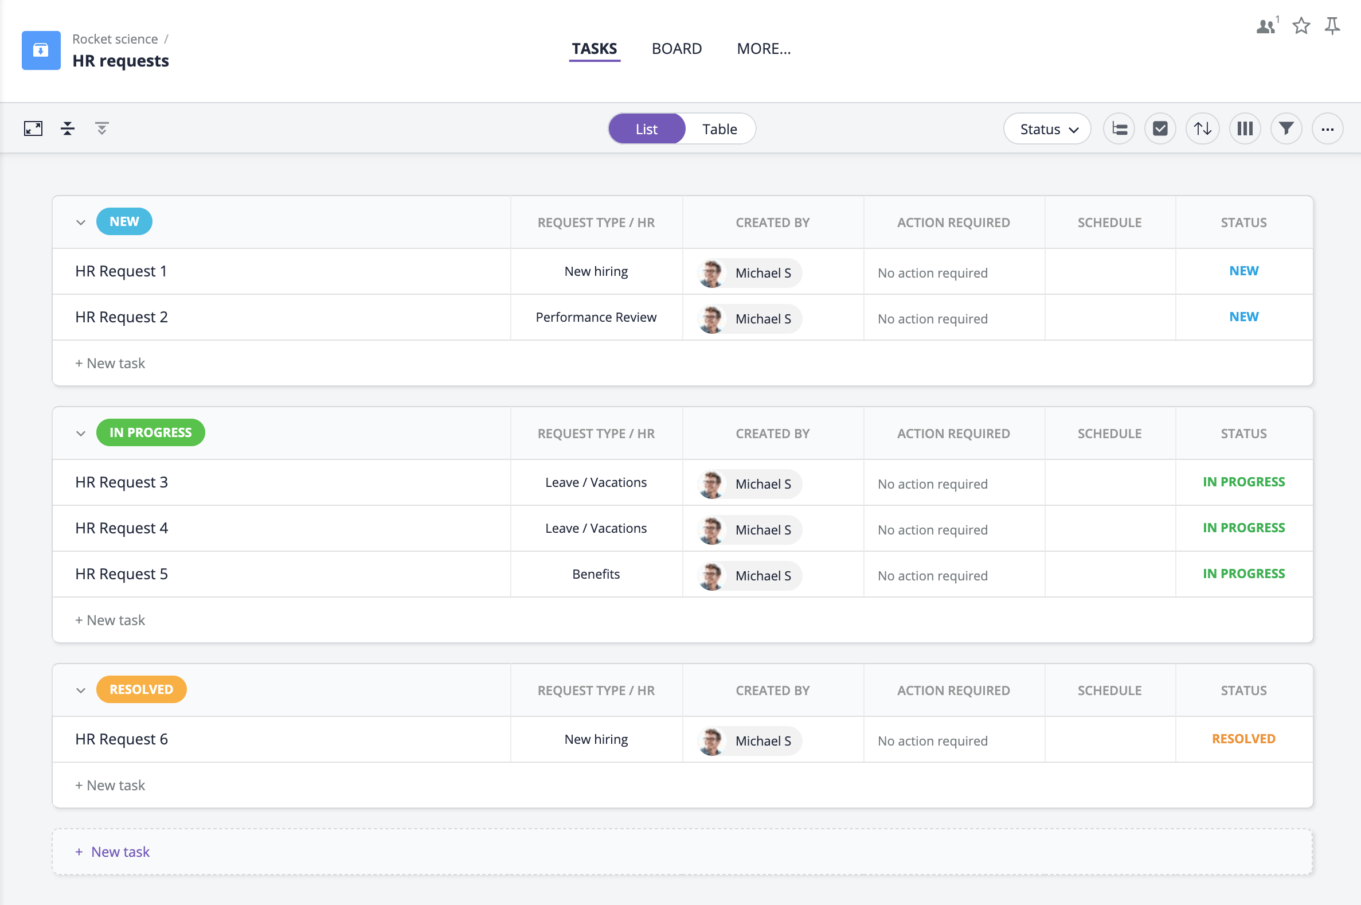Click the collapse all groups icon
The width and height of the screenshot is (1361, 905).
(68, 128)
